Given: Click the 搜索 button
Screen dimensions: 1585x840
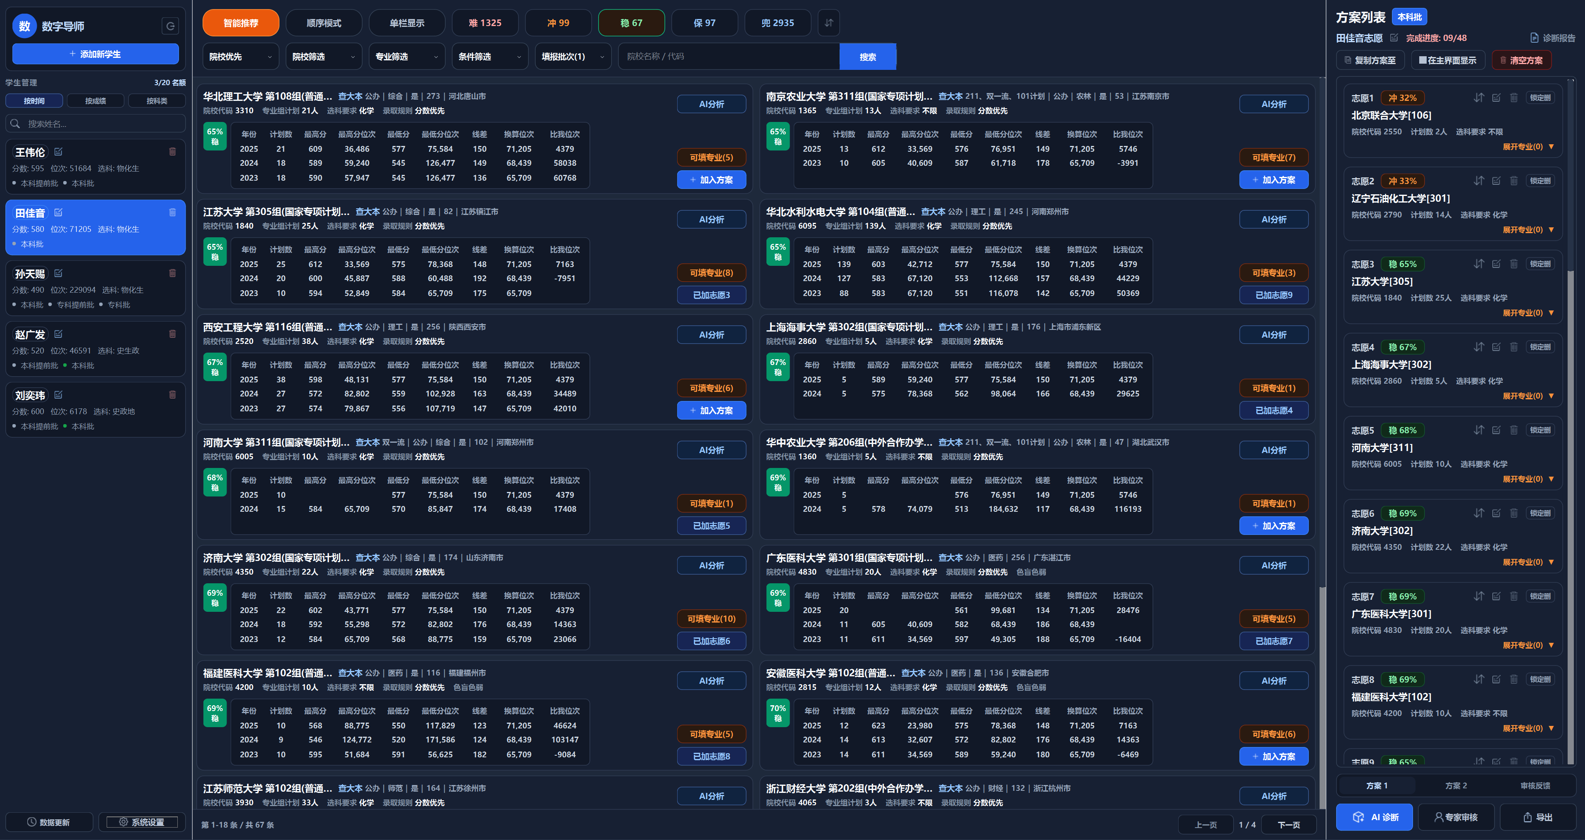Looking at the screenshot, I should pos(868,57).
